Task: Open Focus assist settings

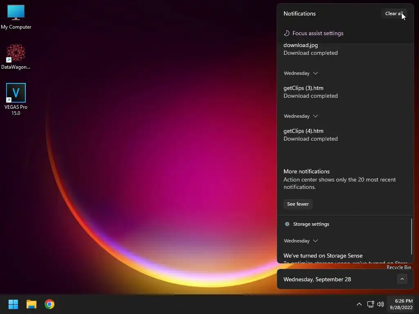Action: [x=318, y=33]
